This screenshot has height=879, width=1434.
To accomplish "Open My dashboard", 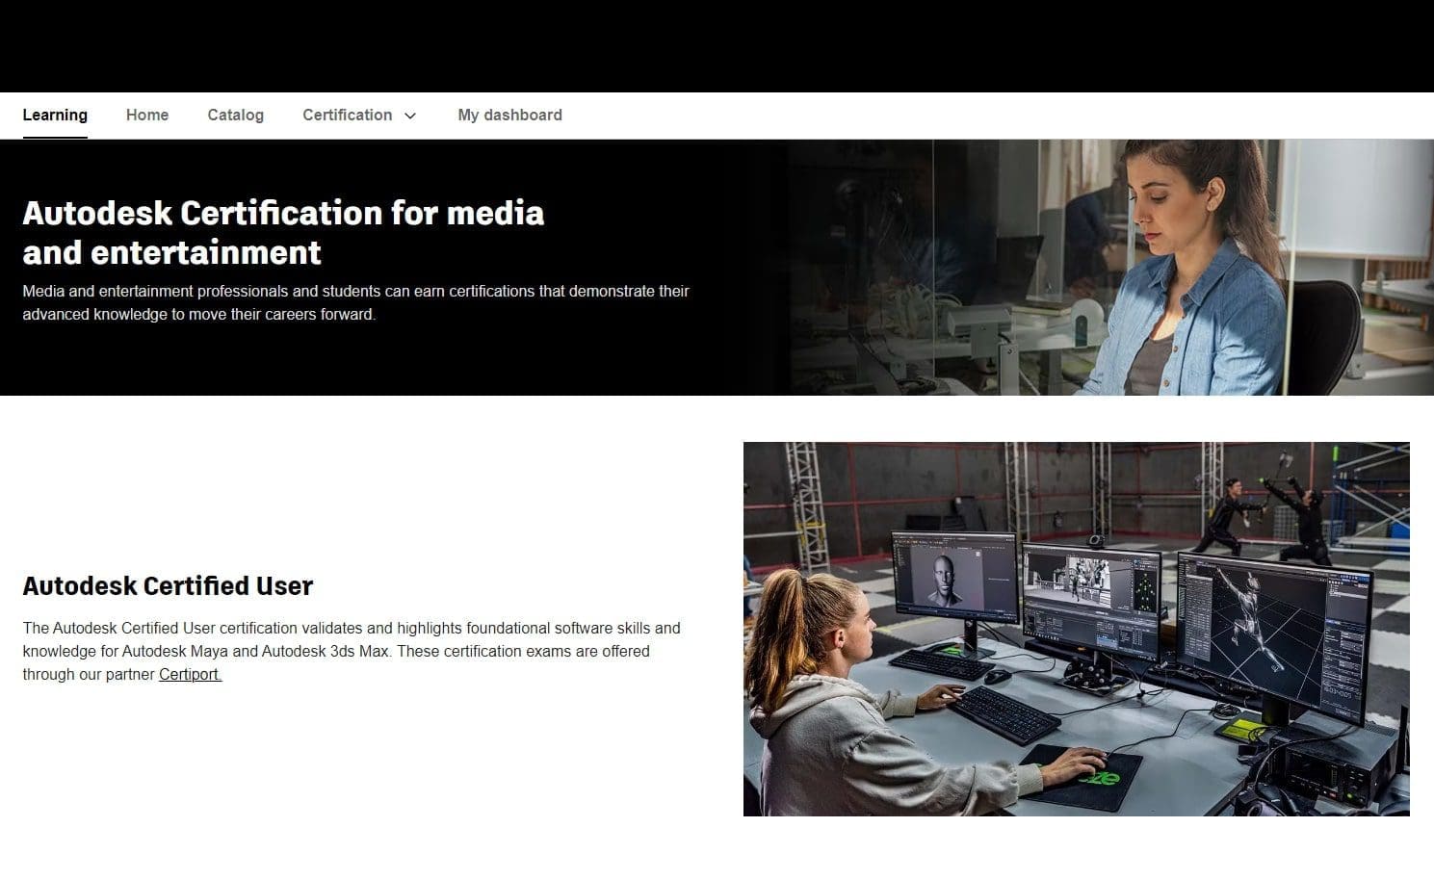I will [x=510, y=115].
